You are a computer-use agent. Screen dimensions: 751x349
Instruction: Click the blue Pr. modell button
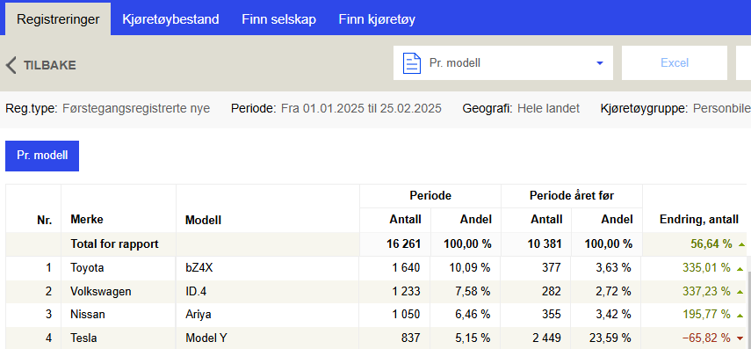pyautogui.click(x=42, y=156)
